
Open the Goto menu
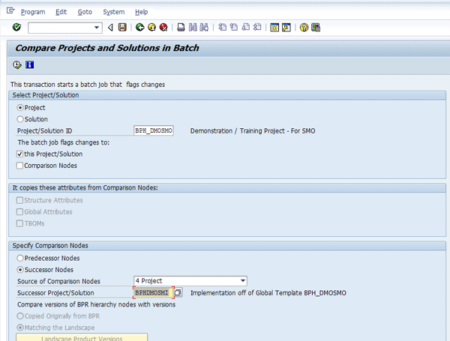click(84, 12)
